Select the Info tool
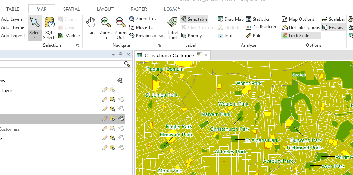Screen dimensions: 353x175 coord(225,36)
